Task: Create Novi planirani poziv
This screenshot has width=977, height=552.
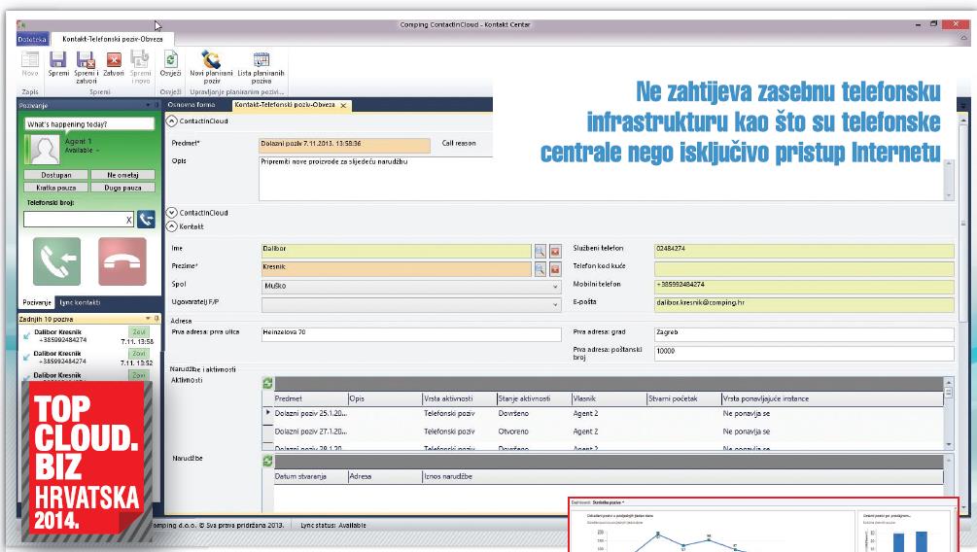Action: [x=211, y=60]
